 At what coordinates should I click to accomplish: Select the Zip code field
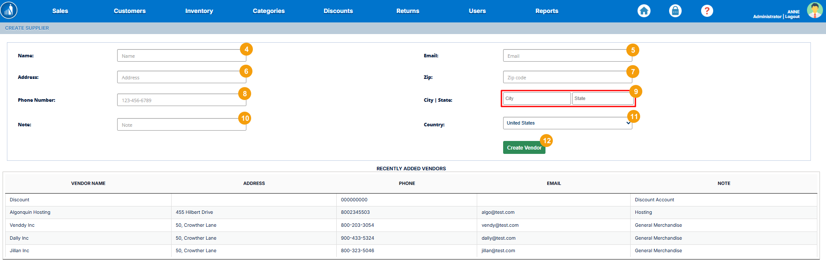pyautogui.click(x=564, y=78)
